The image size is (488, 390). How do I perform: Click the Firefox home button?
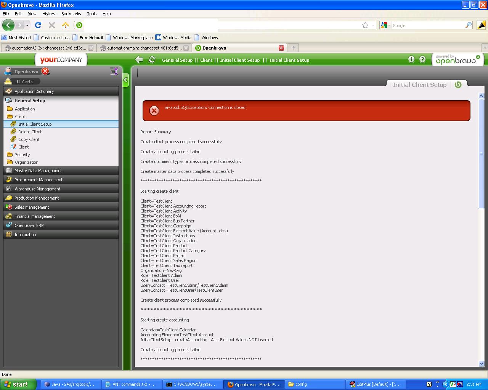[x=66, y=25]
